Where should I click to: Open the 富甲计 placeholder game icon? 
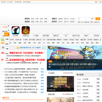point(86,30)
